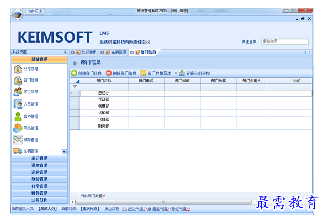The image size is (323, 220).
Task: Open the 部门信息 sidebar icon
Action: click(18, 80)
